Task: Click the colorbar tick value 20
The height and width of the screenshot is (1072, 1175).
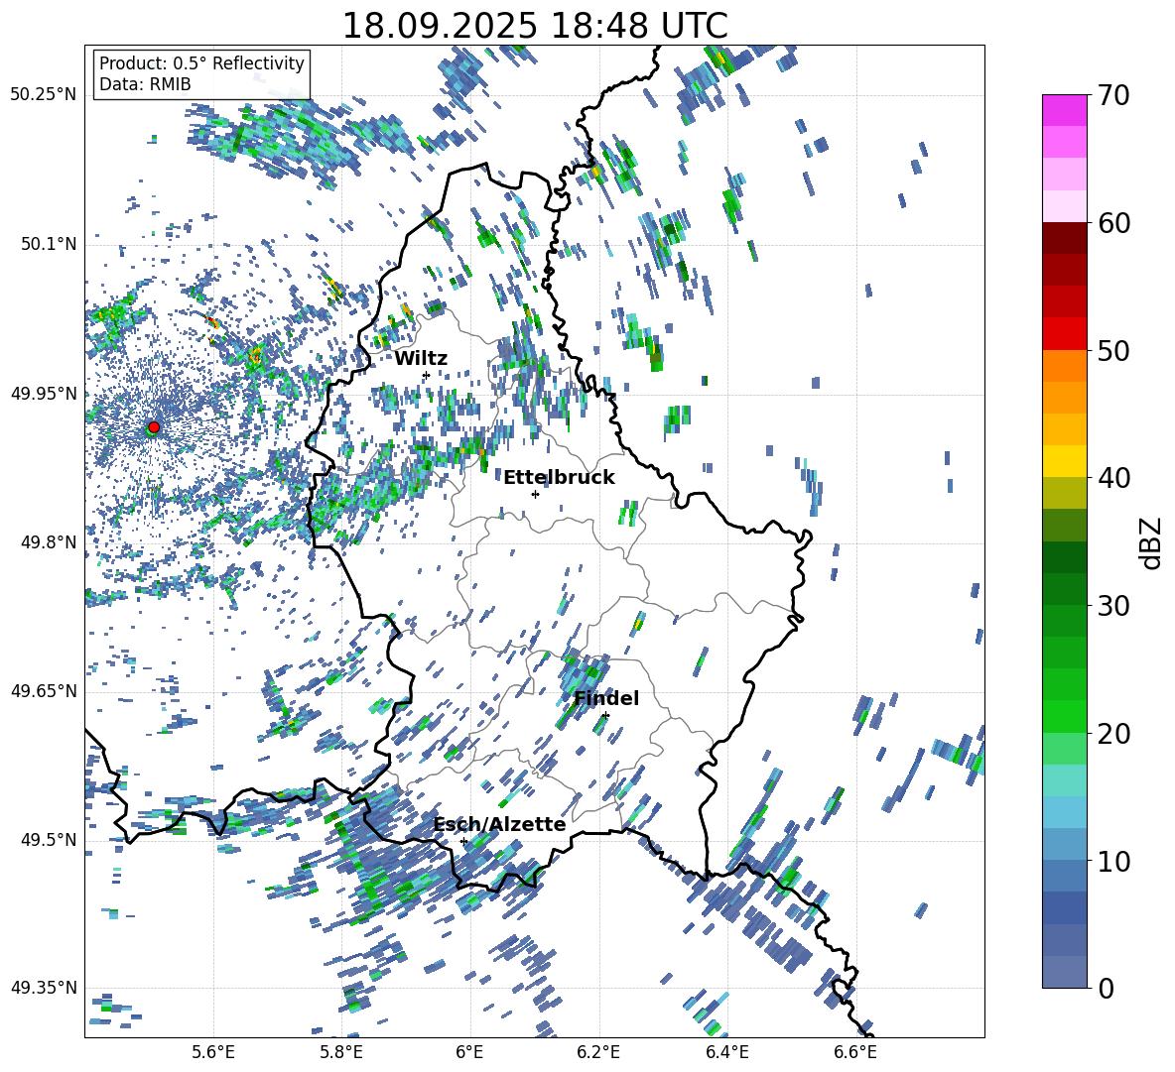Action: pos(1113,734)
